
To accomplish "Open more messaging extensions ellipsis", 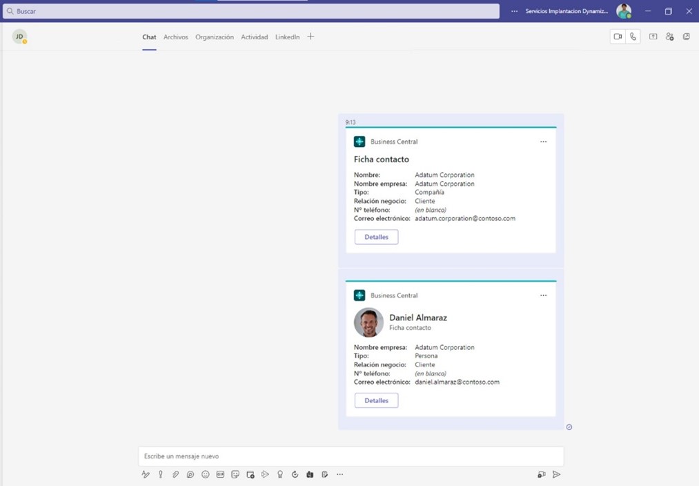I will pyautogui.click(x=339, y=474).
